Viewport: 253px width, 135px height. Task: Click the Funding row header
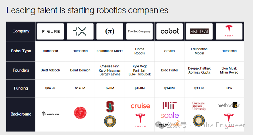(21, 88)
